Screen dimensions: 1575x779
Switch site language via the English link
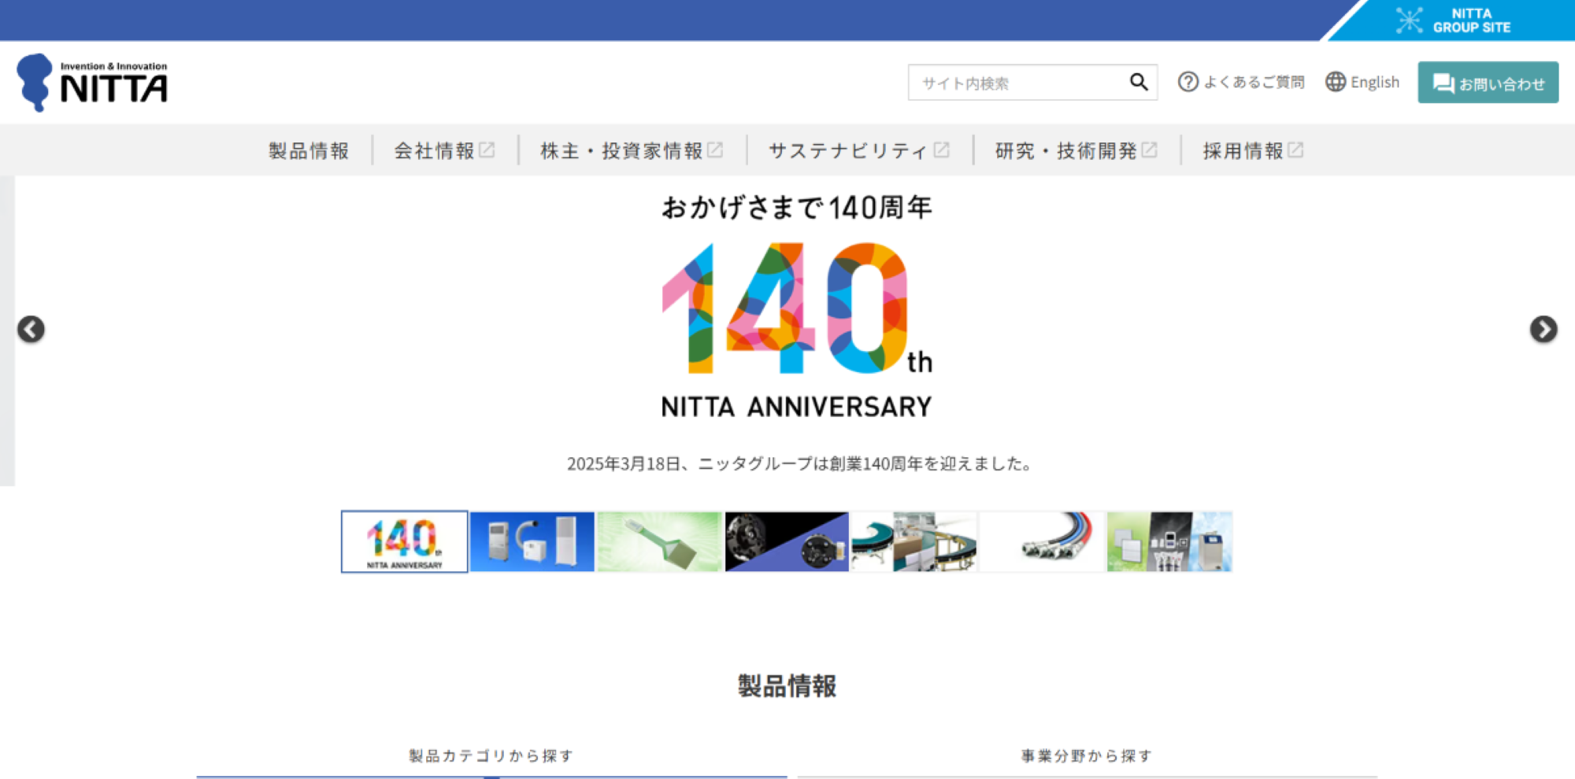[x=1375, y=82]
